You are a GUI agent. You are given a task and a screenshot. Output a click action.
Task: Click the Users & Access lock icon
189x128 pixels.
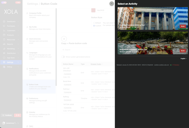click(x=27, y=39)
